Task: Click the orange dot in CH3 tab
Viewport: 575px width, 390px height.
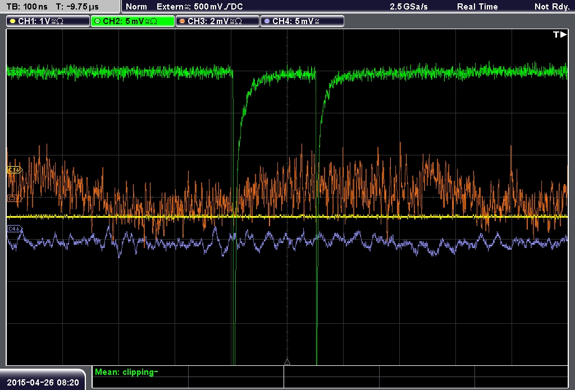Action: [182, 21]
